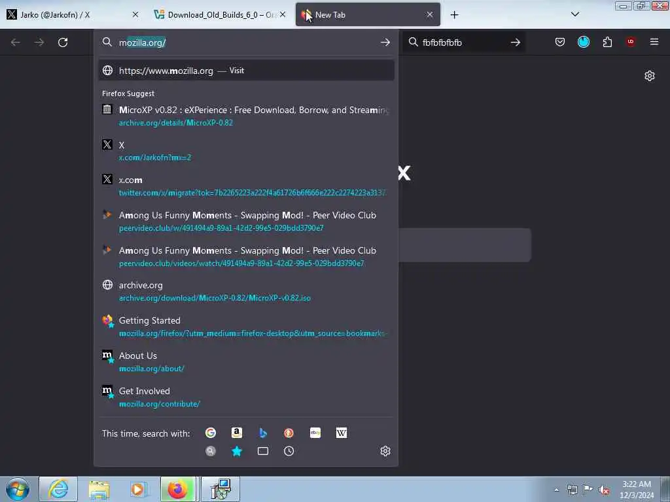The width and height of the screenshot is (670, 502).
Task: Open the About Us mozilla.org/about/ suggestion
Action: [x=246, y=362]
